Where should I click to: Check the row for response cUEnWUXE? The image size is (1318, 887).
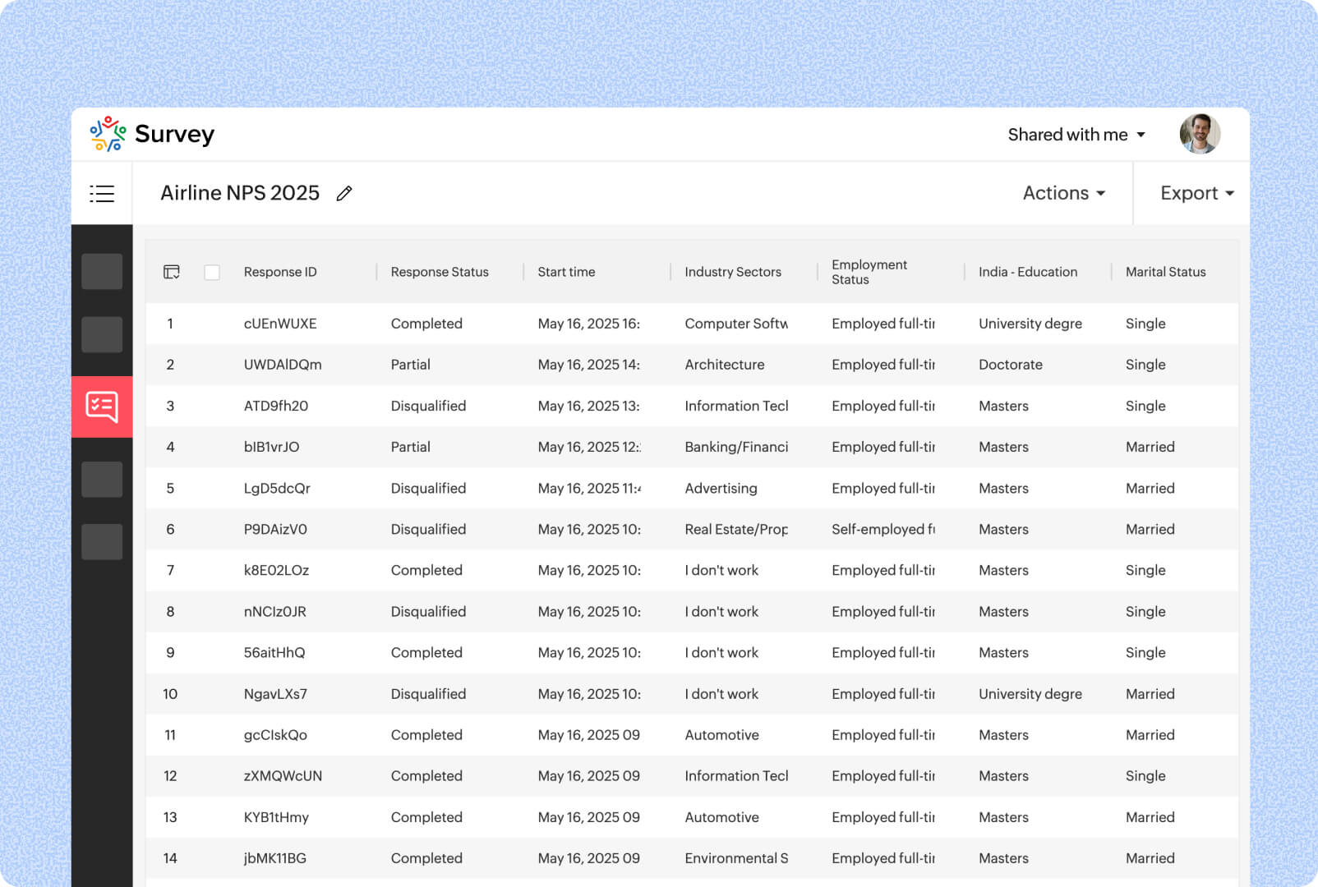[212, 324]
